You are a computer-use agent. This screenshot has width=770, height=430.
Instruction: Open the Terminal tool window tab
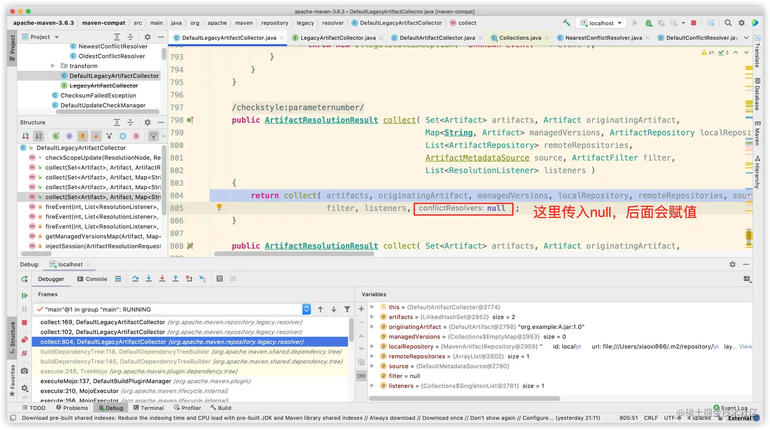pos(148,408)
